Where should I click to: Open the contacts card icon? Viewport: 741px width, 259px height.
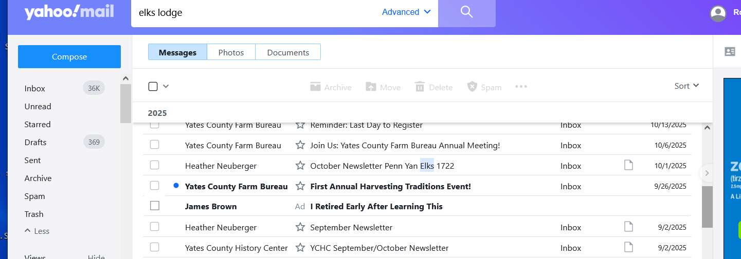[x=730, y=51]
